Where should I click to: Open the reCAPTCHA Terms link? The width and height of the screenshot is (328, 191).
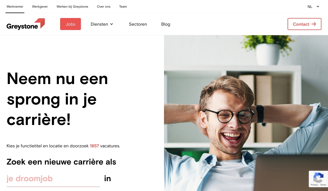click(323, 185)
